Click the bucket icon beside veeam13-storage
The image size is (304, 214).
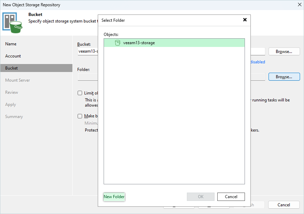point(117,43)
